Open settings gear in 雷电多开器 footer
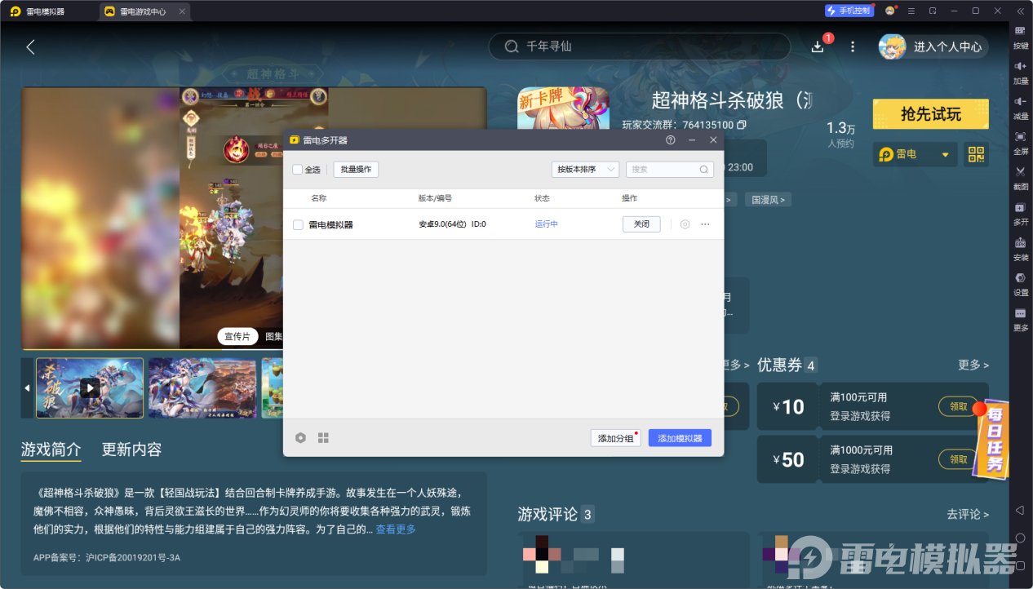The height and width of the screenshot is (589, 1033). pos(300,438)
